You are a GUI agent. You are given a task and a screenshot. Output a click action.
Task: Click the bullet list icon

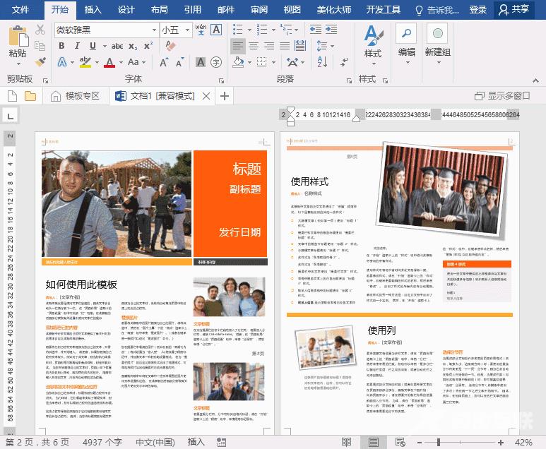[x=238, y=30]
